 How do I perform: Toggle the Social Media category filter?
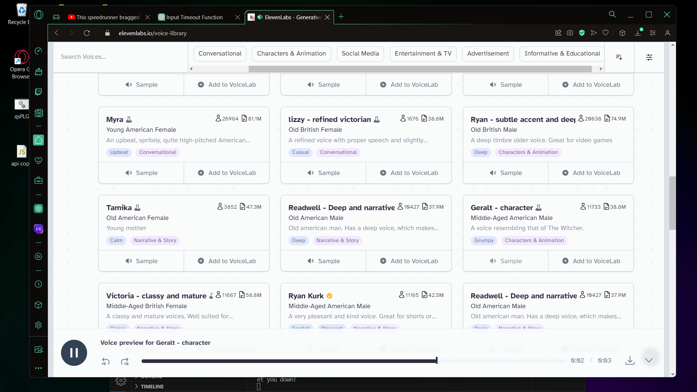(x=360, y=54)
